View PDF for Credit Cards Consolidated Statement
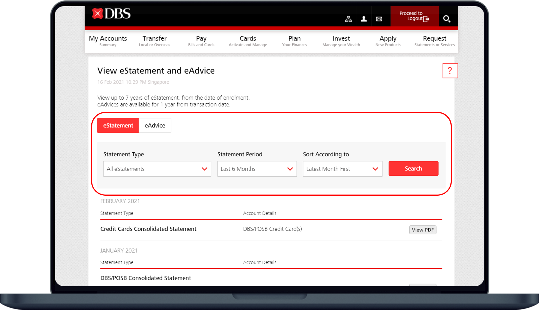This screenshot has width=539, height=310. coord(423,230)
